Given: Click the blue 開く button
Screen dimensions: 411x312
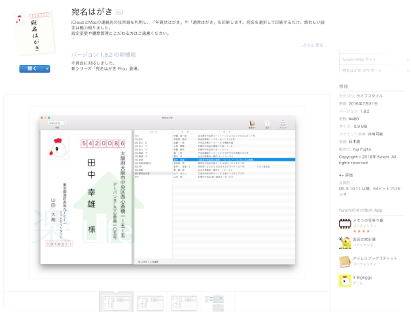Looking at the screenshot, I should tap(32, 69).
